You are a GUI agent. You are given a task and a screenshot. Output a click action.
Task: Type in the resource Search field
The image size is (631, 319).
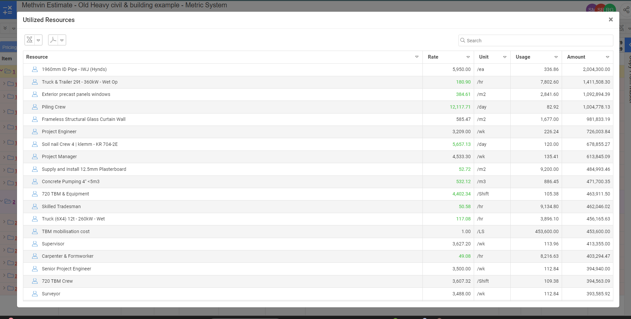tap(536, 41)
